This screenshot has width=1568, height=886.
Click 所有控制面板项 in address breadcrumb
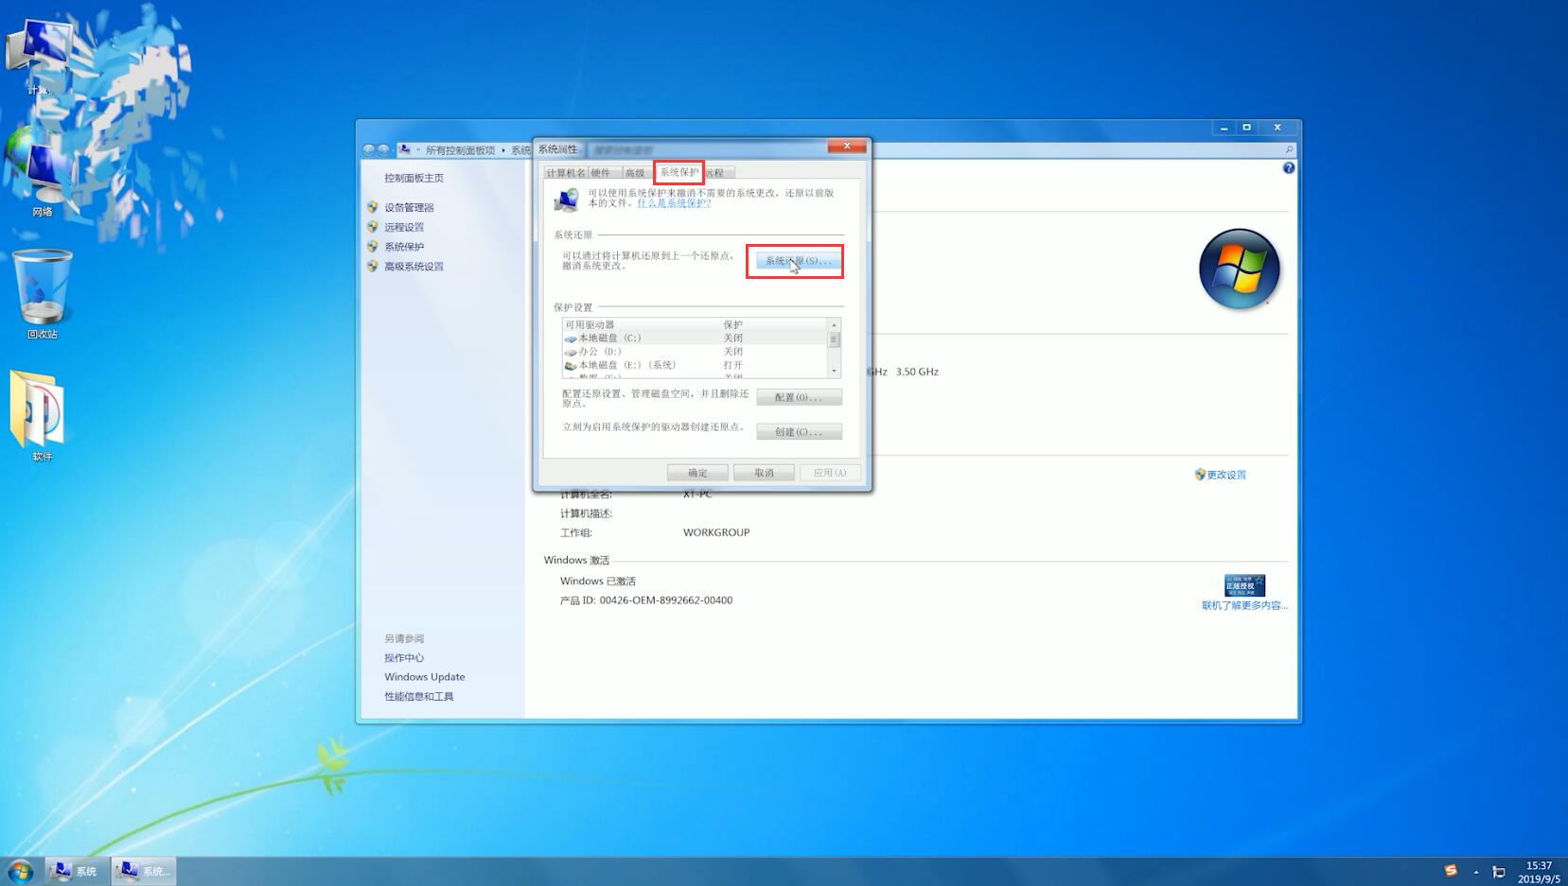460,150
